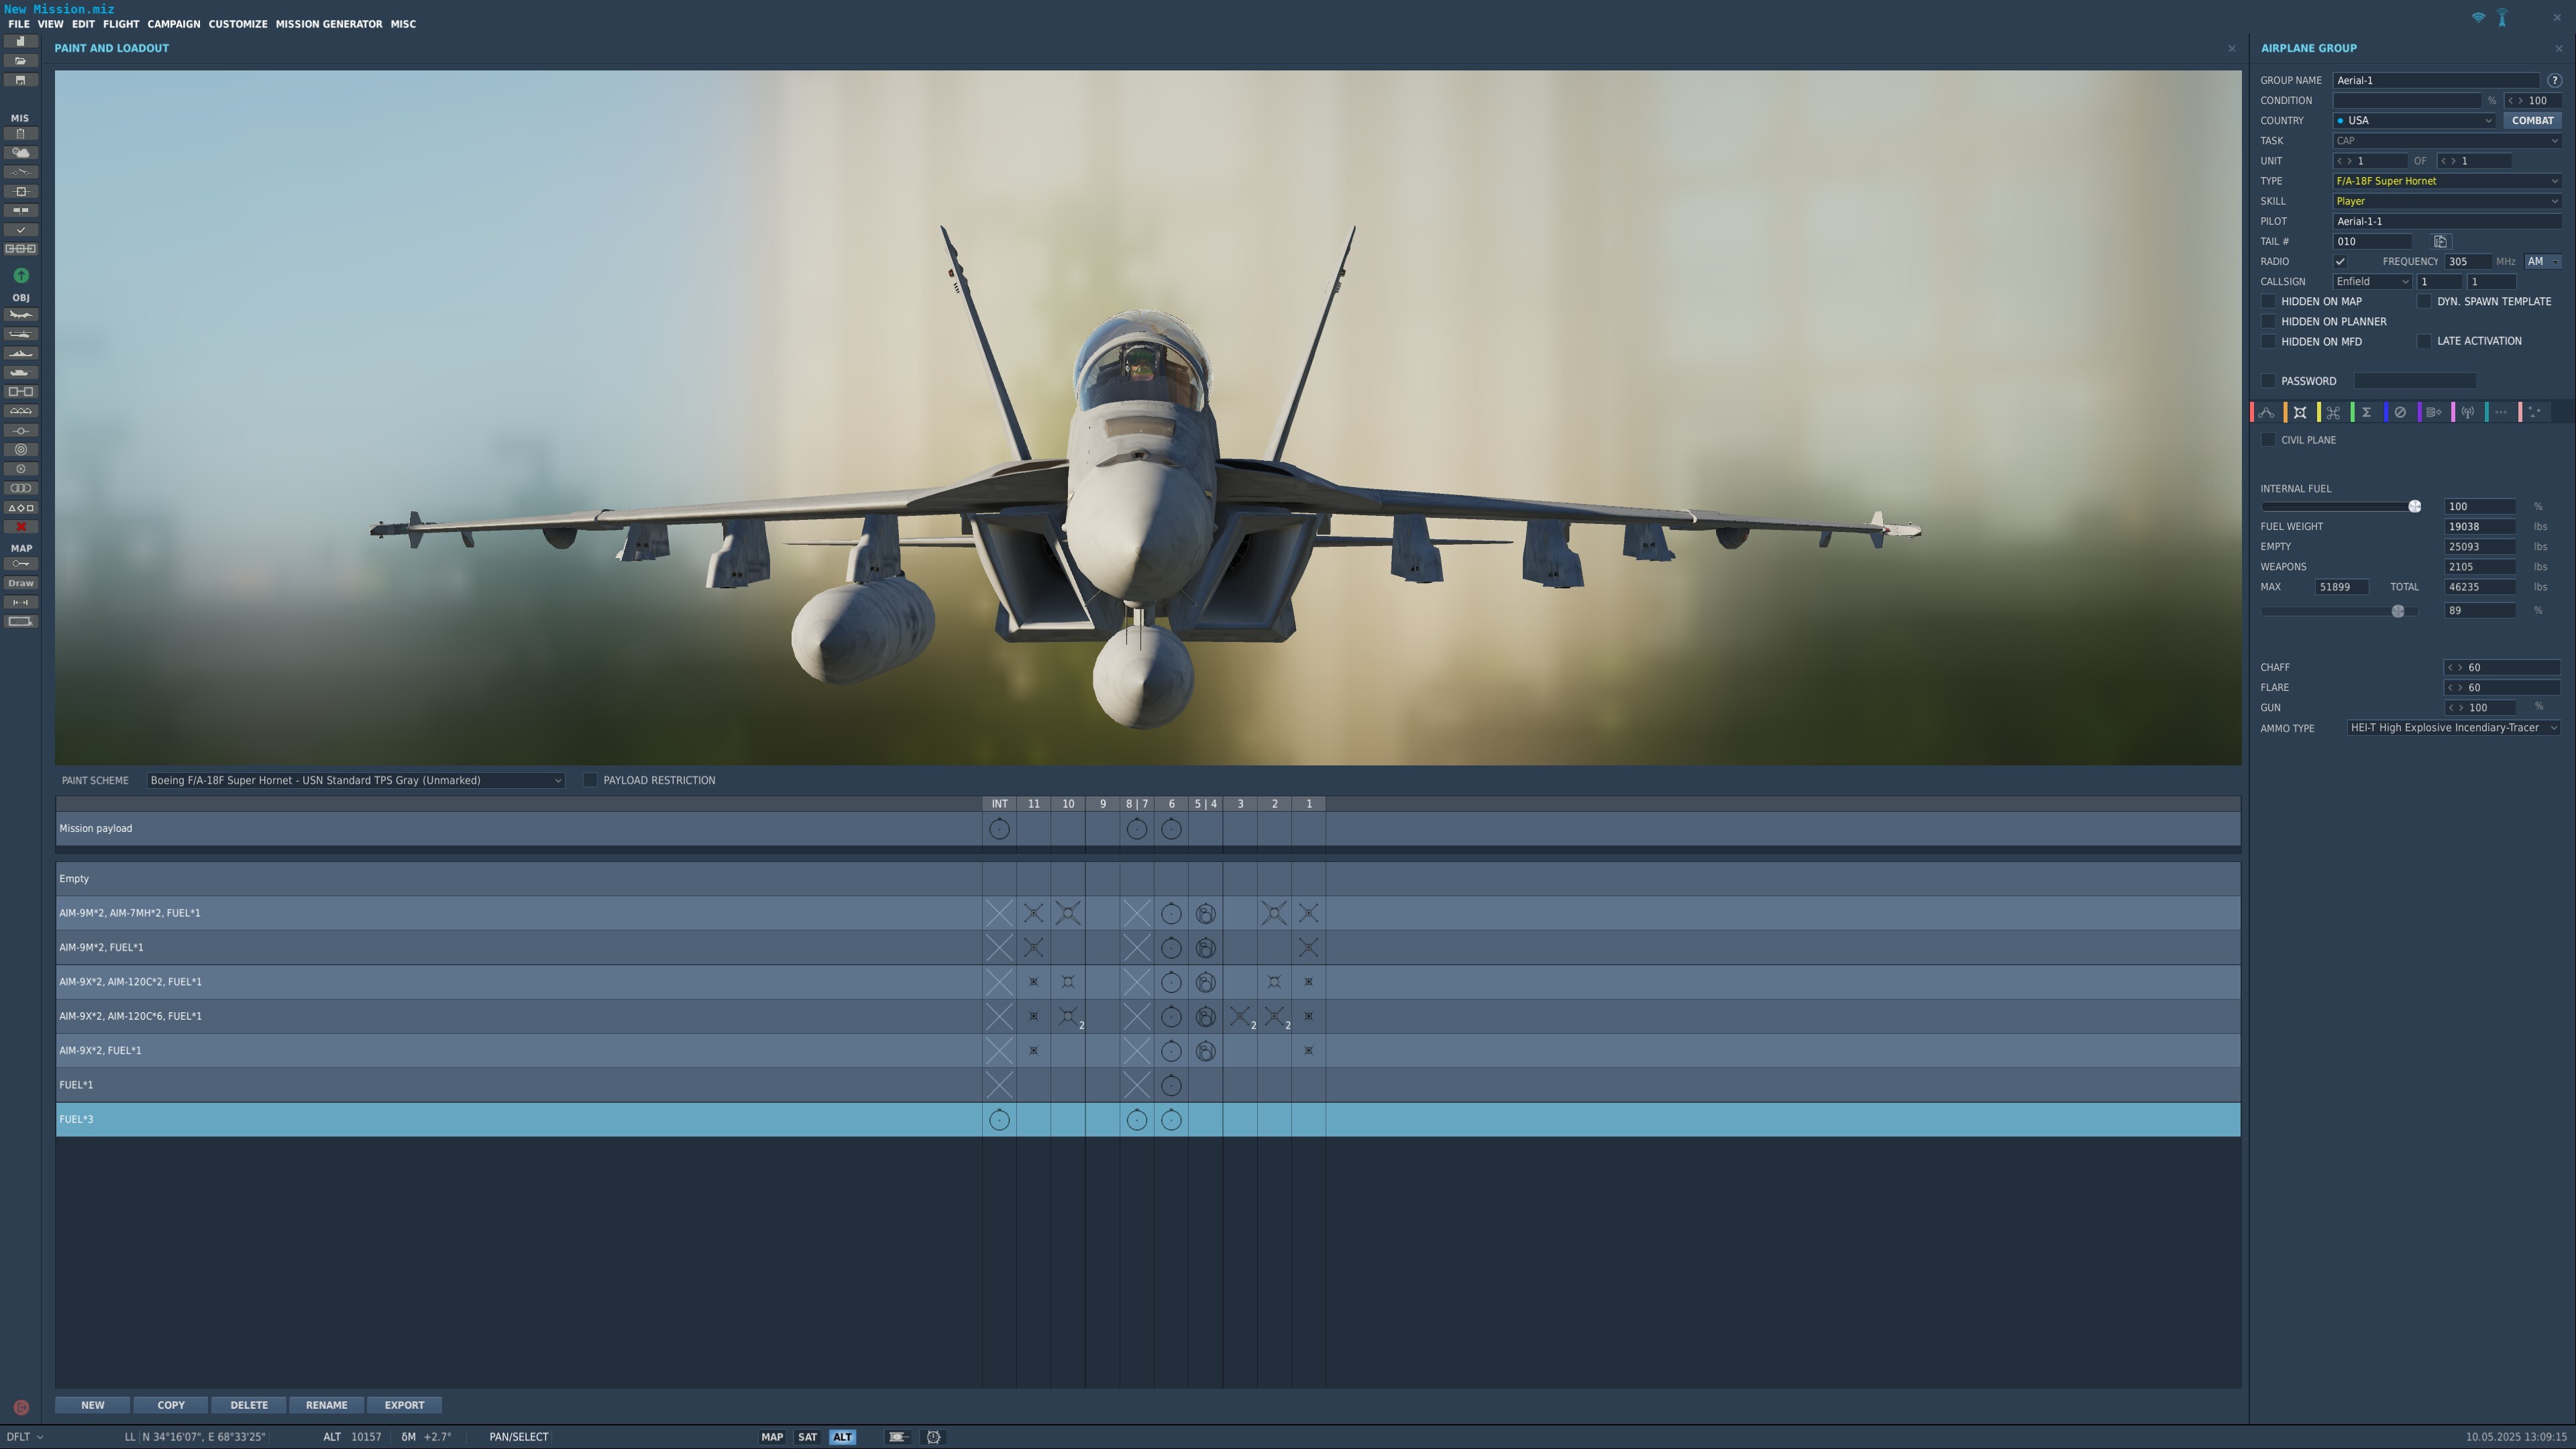Open the summary sigma tab
Image resolution: width=2576 pixels, height=1449 pixels.
click(x=2366, y=412)
